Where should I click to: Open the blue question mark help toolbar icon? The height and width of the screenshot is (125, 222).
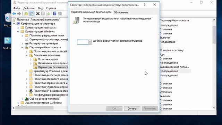(55, 14)
